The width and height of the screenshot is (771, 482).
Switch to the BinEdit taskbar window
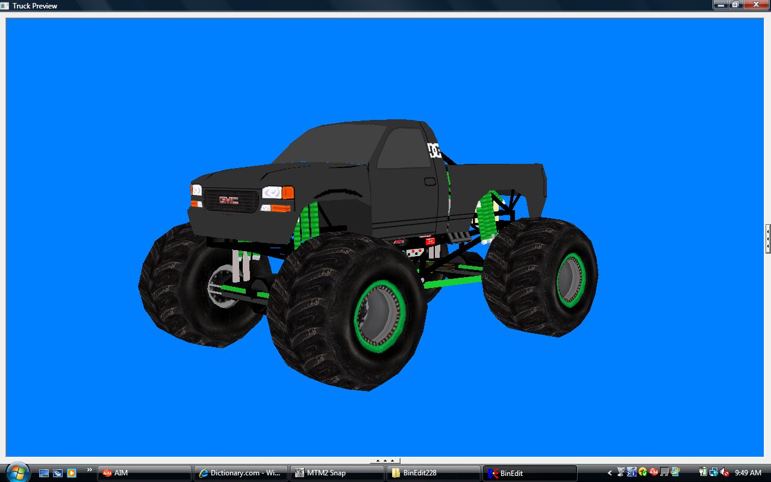coord(529,473)
